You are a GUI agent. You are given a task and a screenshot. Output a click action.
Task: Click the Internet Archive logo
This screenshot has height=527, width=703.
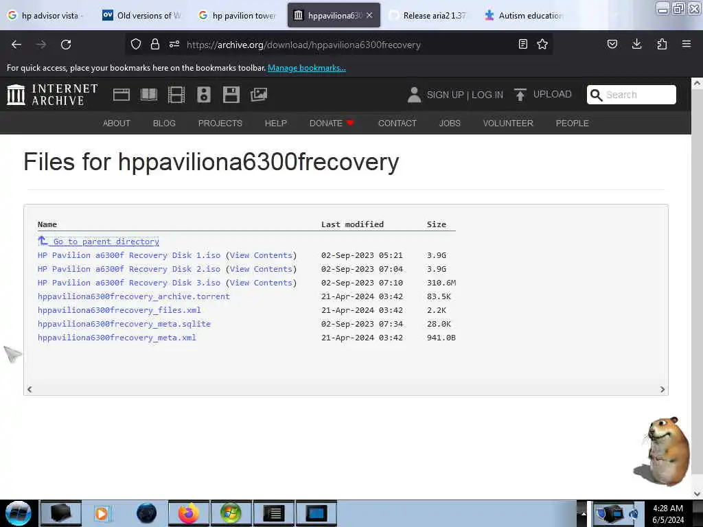52,95
